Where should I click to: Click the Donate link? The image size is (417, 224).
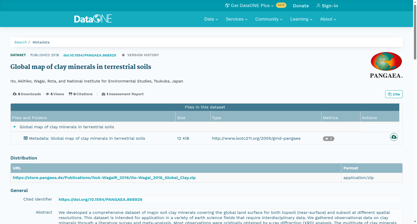[301, 6]
